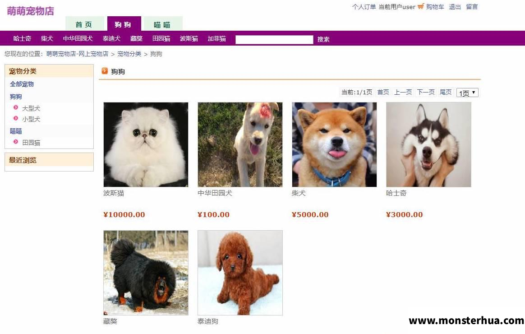Go to 下一页 in pagination

pyautogui.click(x=426, y=92)
